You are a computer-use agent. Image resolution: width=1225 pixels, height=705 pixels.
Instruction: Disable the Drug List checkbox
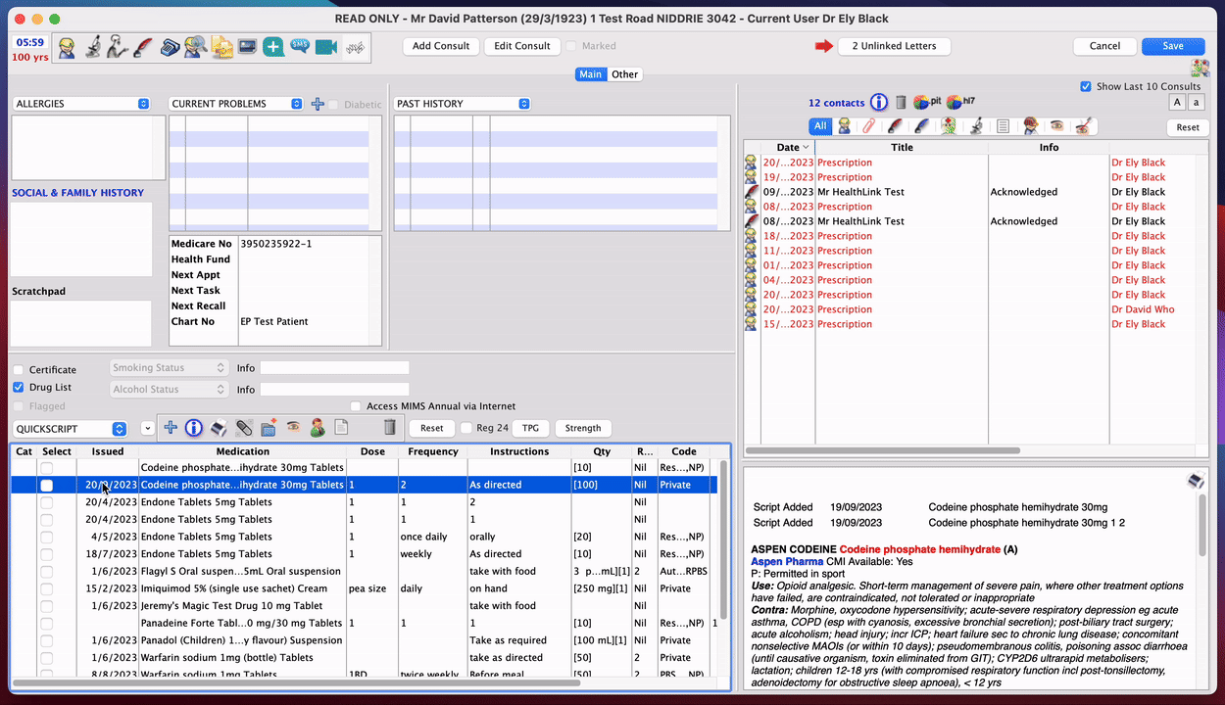click(18, 386)
